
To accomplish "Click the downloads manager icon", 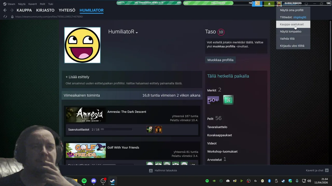I will click(151, 171).
